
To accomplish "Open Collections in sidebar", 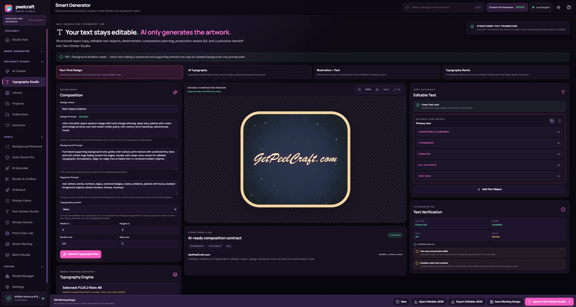I will pos(24,115).
